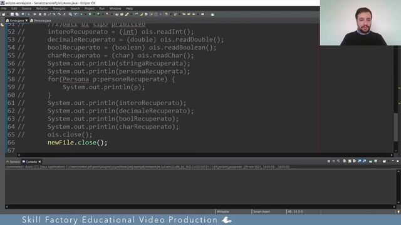Click the Suspend debug icon
Screen dimensions: 401x225
coord(40,14)
